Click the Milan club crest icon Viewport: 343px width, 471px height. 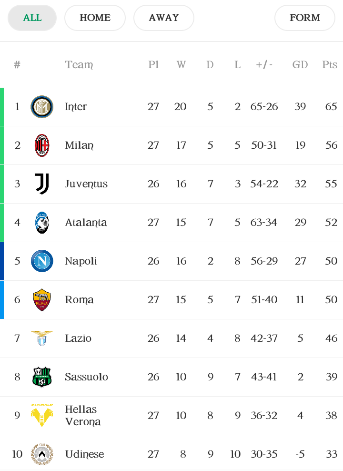click(x=42, y=145)
